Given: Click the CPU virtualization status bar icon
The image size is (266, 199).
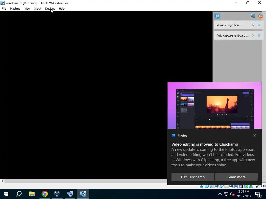Looking at the screenshot, I should click(x=241, y=186).
